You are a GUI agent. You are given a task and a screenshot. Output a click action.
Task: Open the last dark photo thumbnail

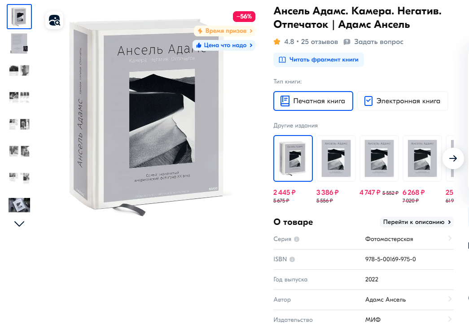tap(19, 205)
